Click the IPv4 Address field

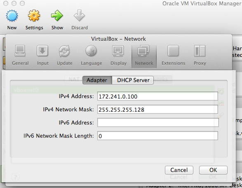(x=157, y=96)
